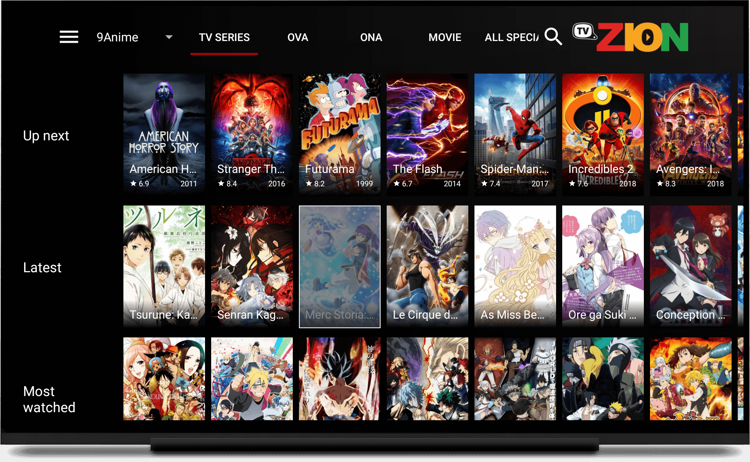Click the 1999 year on Futurama
The height and width of the screenshot is (462, 750).
coord(364,184)
